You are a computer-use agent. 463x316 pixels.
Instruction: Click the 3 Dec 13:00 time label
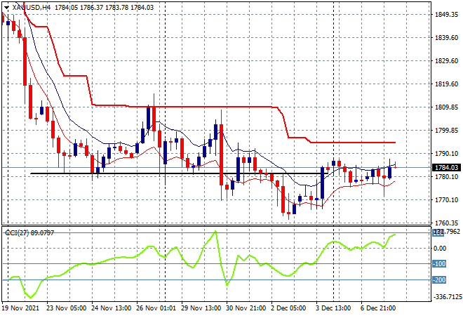click(x=333, y=308)
